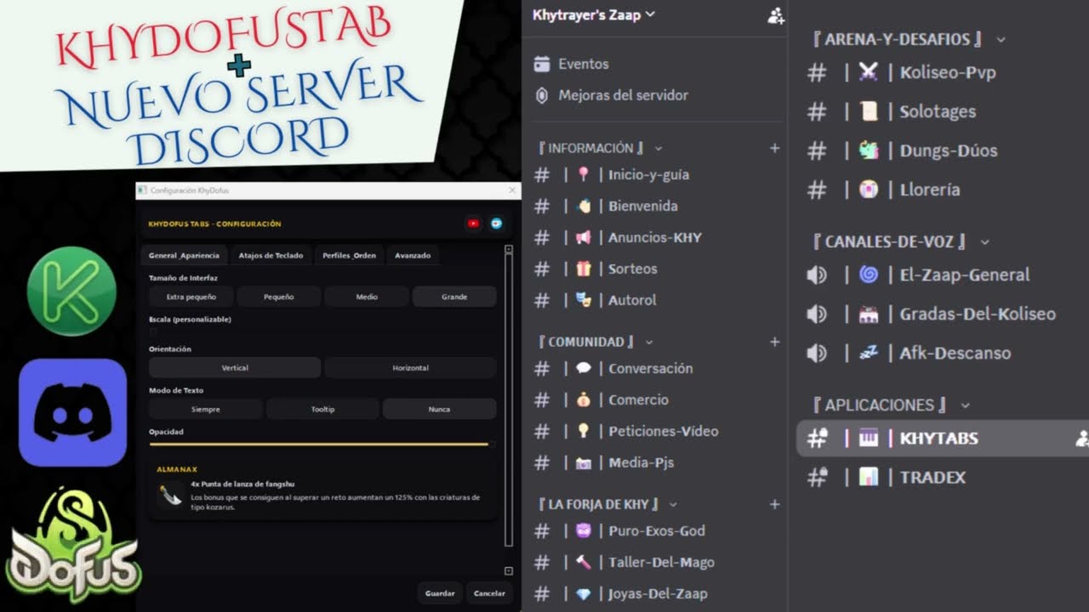Open Solotages channel with scroll icon
The height and width of the screenshot is (612, 1089).
tap(868, 111)
